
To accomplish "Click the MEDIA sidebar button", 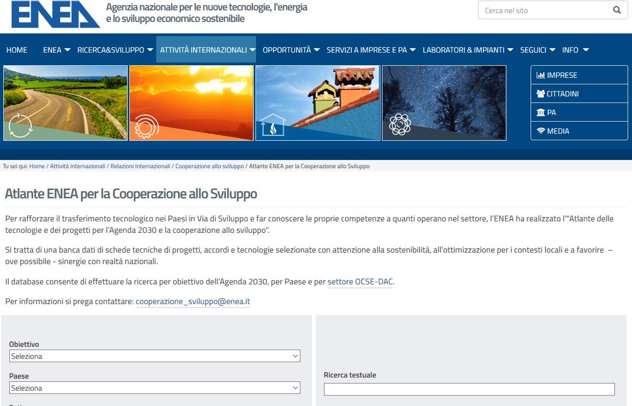I will point(579,131).
